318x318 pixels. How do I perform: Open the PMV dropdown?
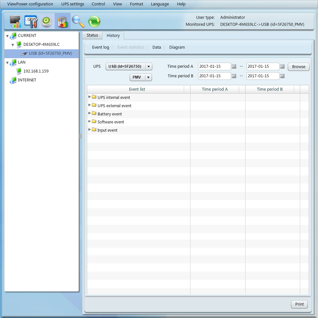(141, 77)
